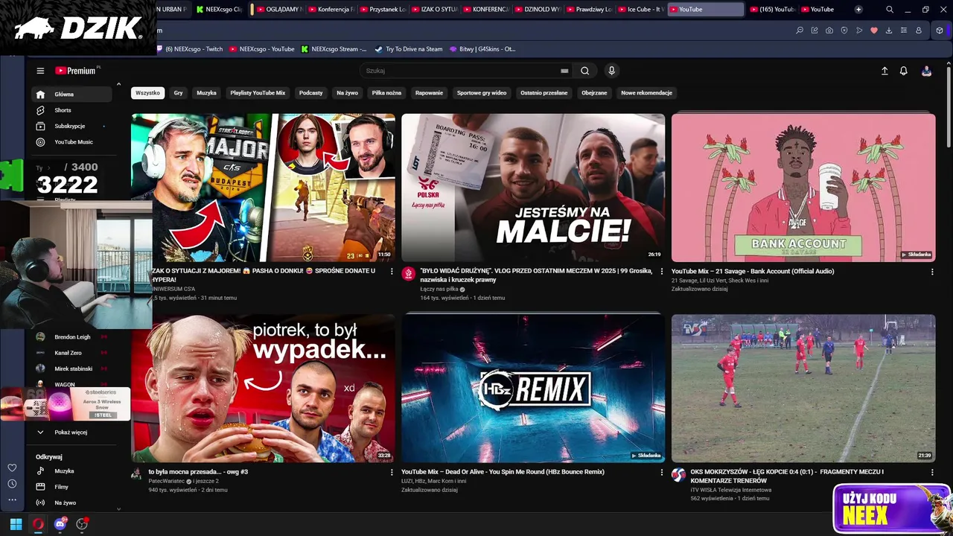The height and width of the screenshot is (536, 953).
Task: Click the heart bookmark icon
Action: coord(874,31)
